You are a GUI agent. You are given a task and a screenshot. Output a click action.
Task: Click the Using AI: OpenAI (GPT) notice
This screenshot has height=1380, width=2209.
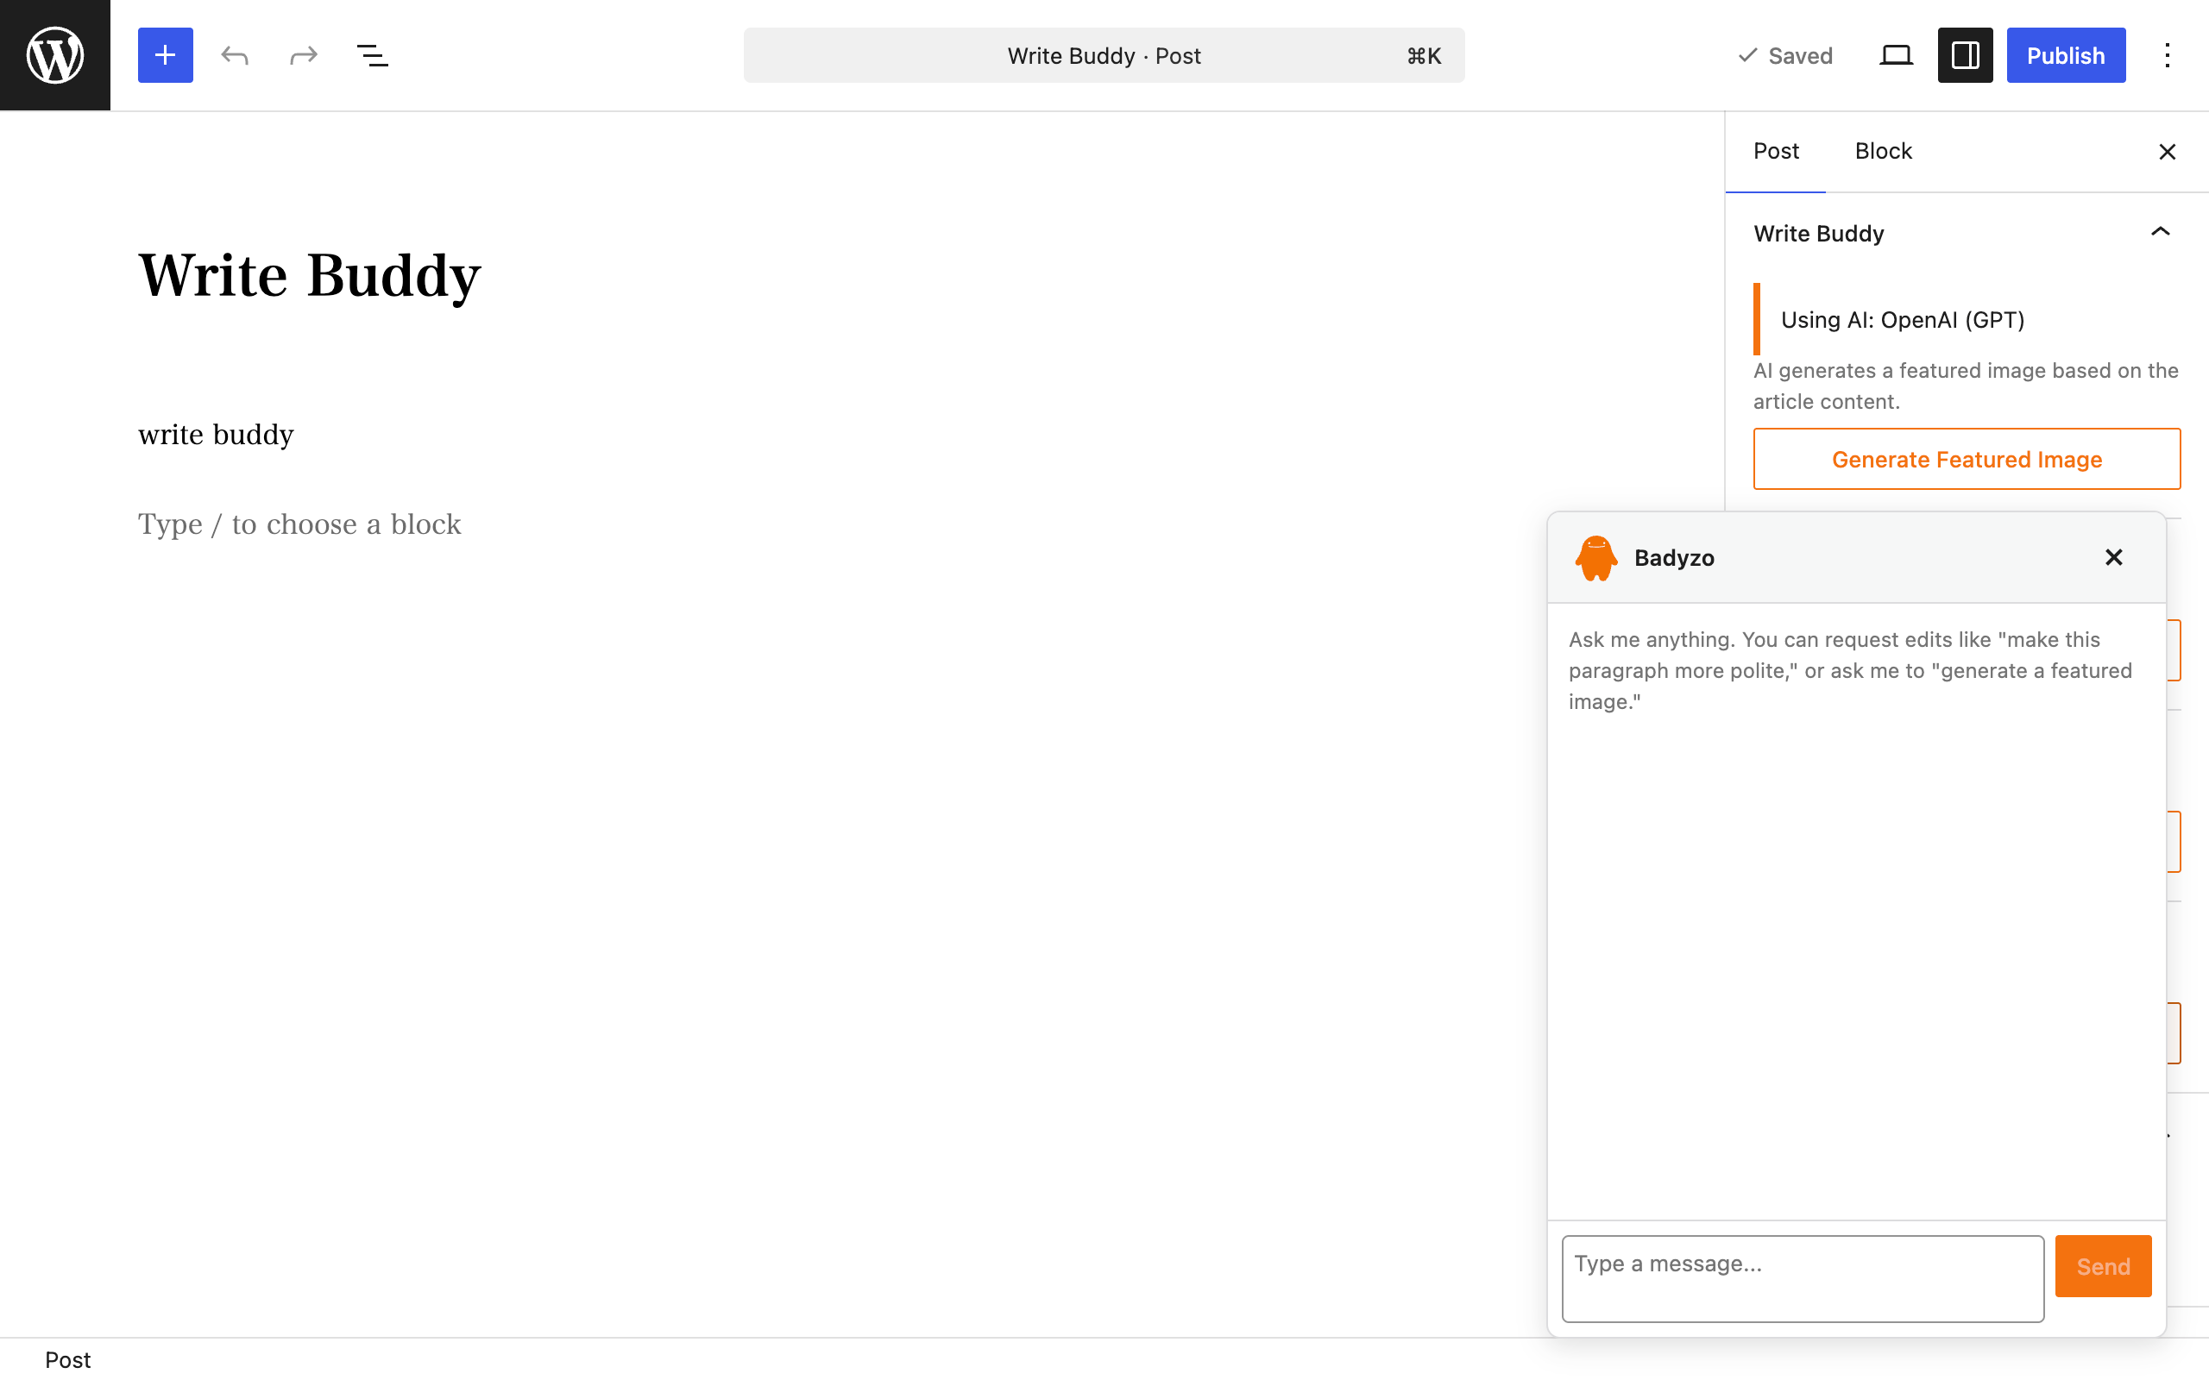pos(1967,319)
